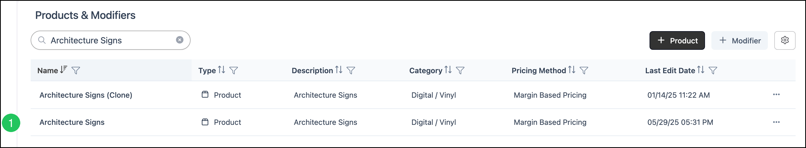The height and width of the screenshot is (148, 806).
Task: Filter Pricing Method column
Action: [x=584, y=70]
